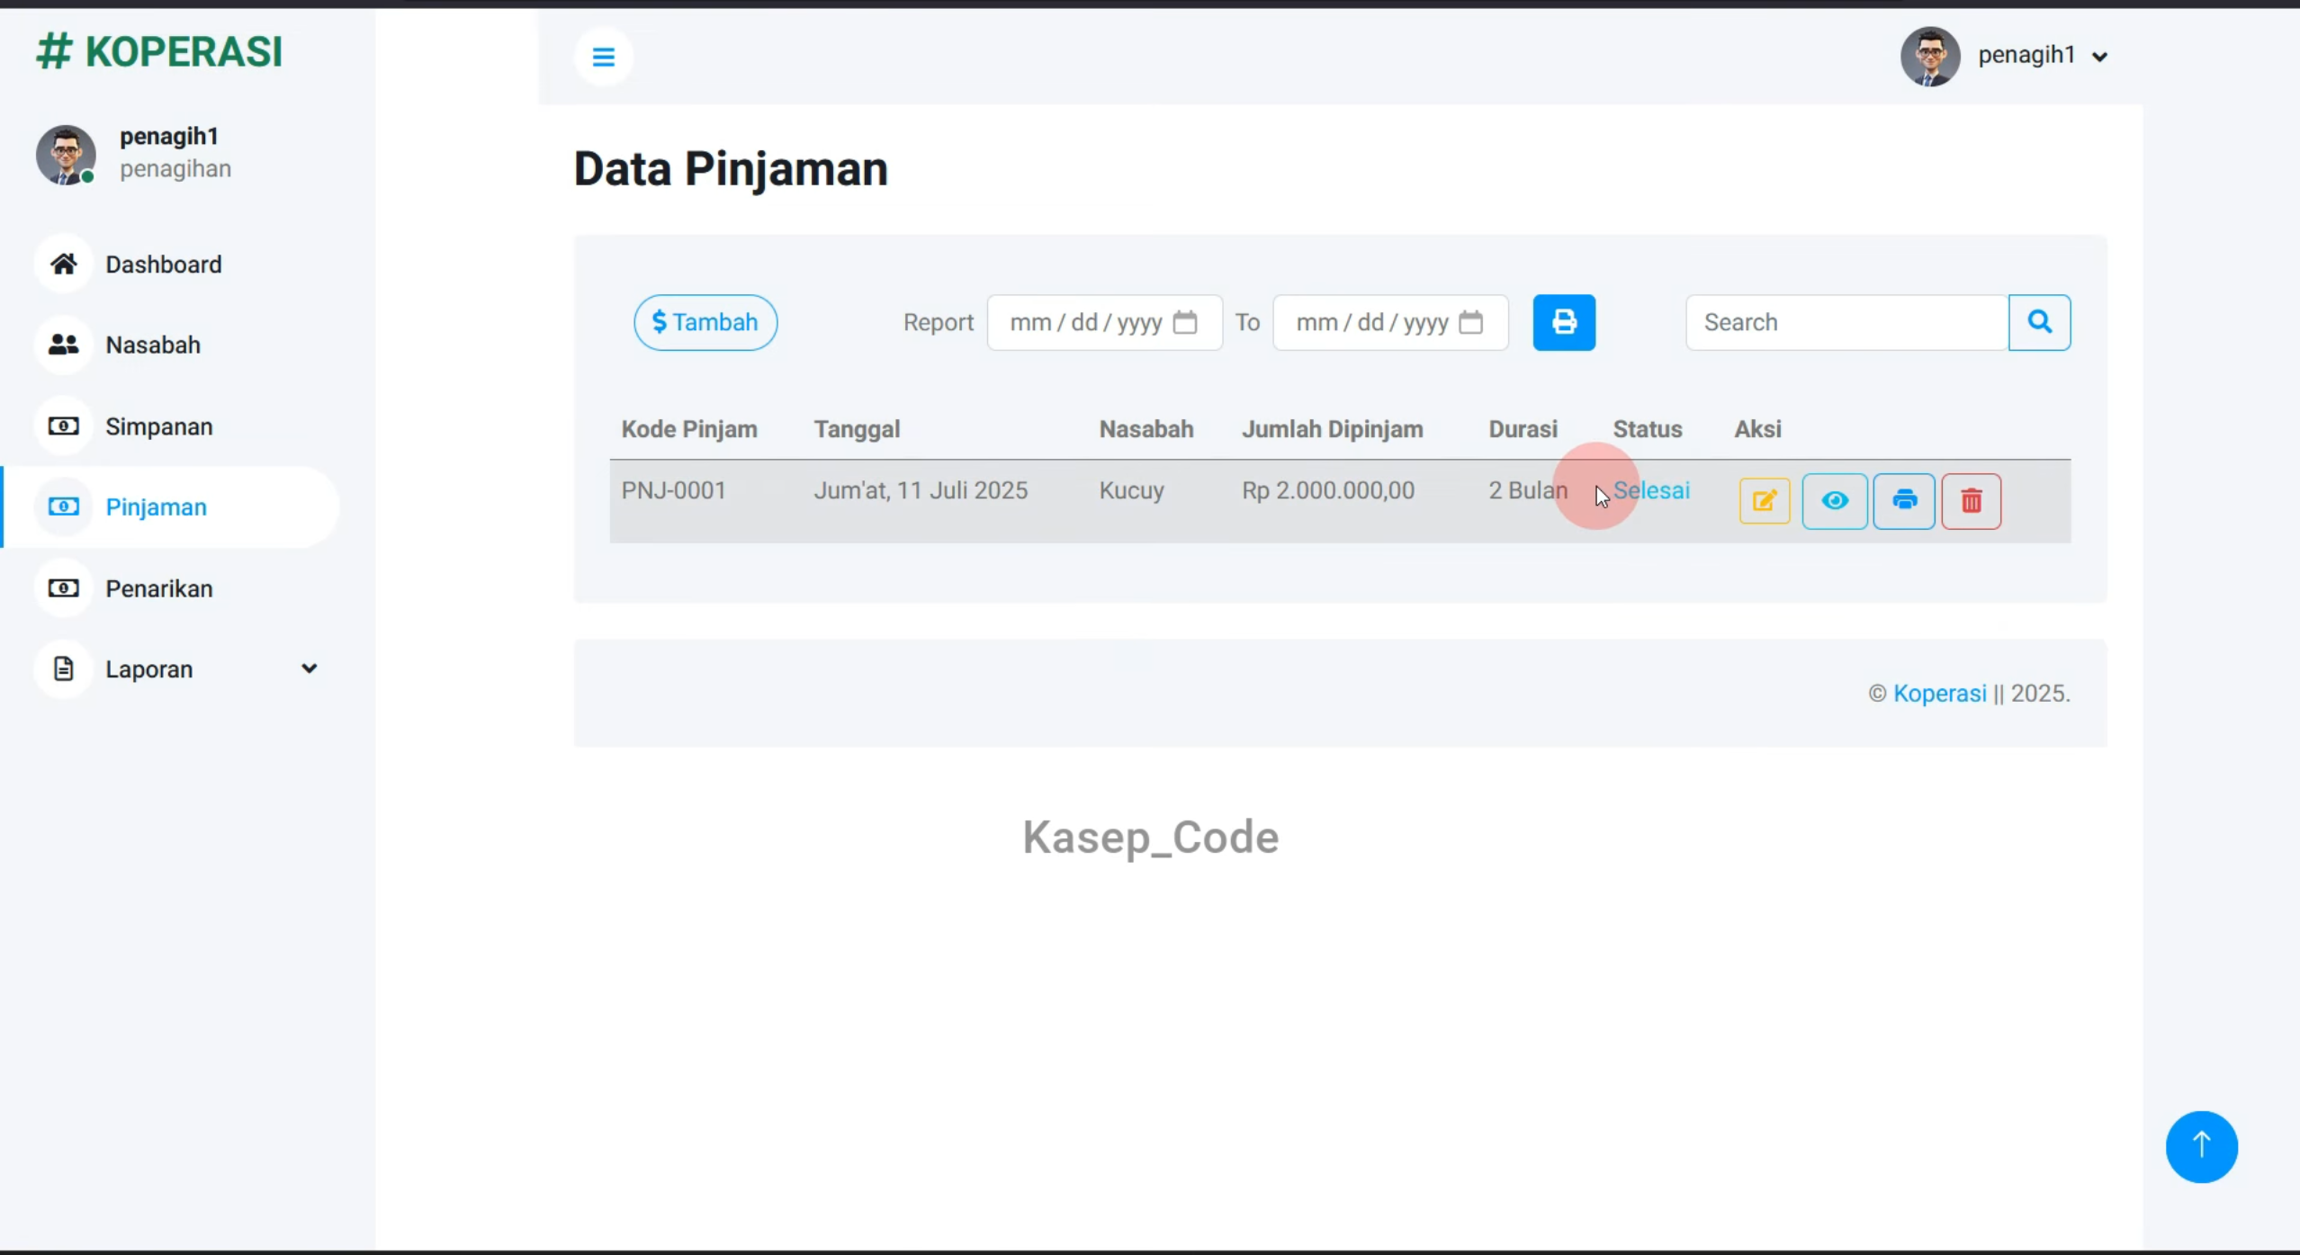Click the Kode Pinjam column header
Viewport: 2300px width, 1255px height.
[x=688, y=429]
